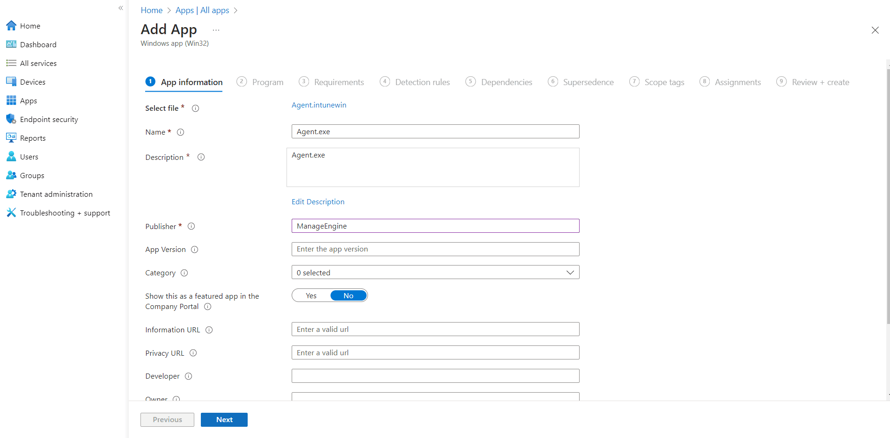Click the Devices icon in sidebar
The width and height of the screenshot is (890, 438).
11,82
